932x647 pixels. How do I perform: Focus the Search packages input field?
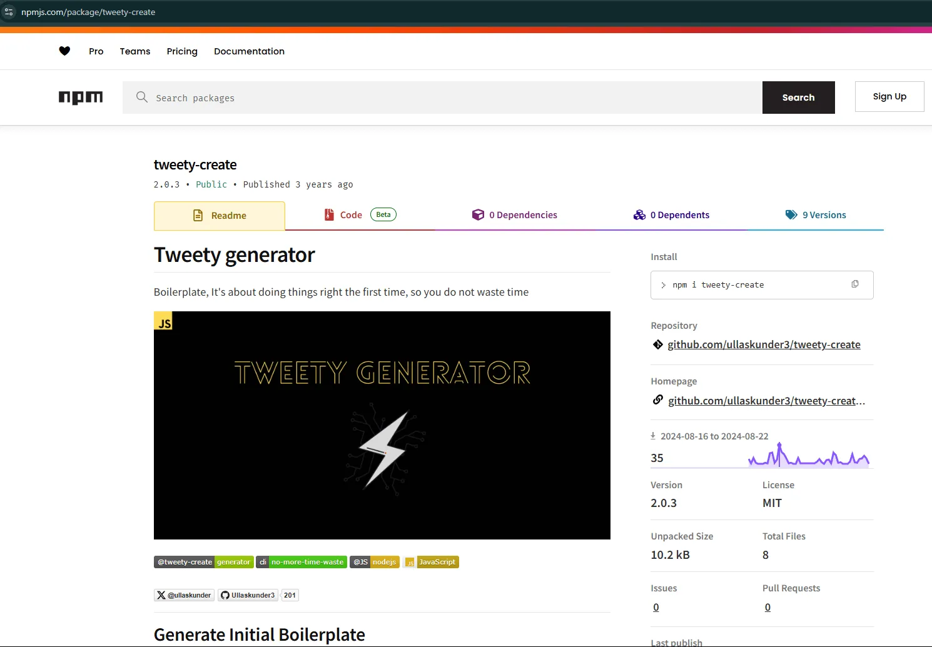pos(450,98)
